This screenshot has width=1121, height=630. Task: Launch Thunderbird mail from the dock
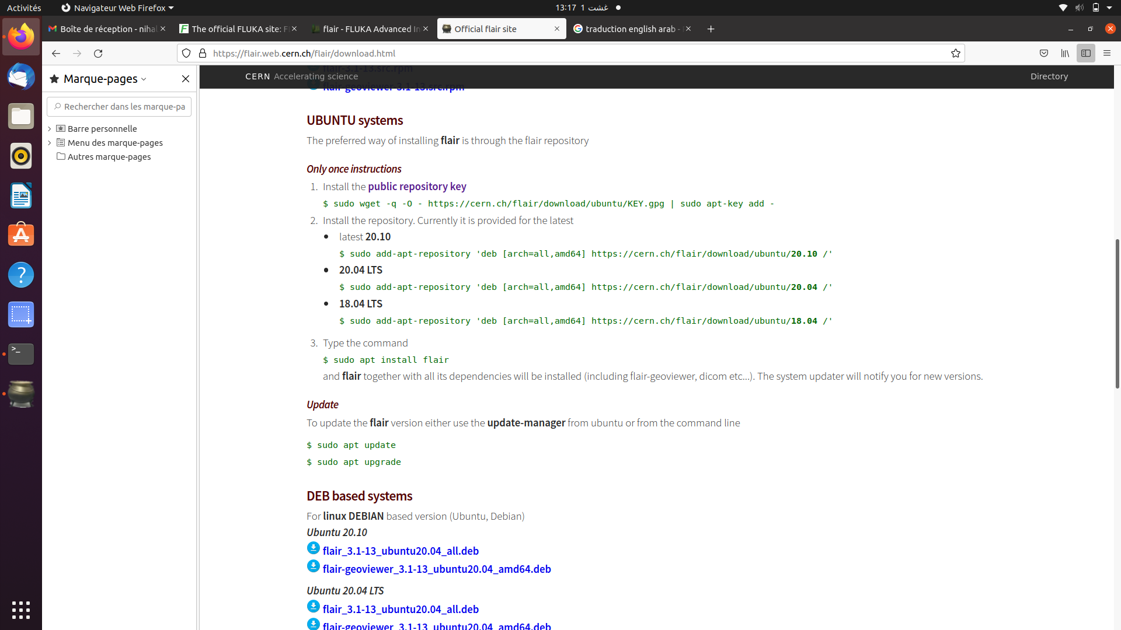tap(21, 76)
